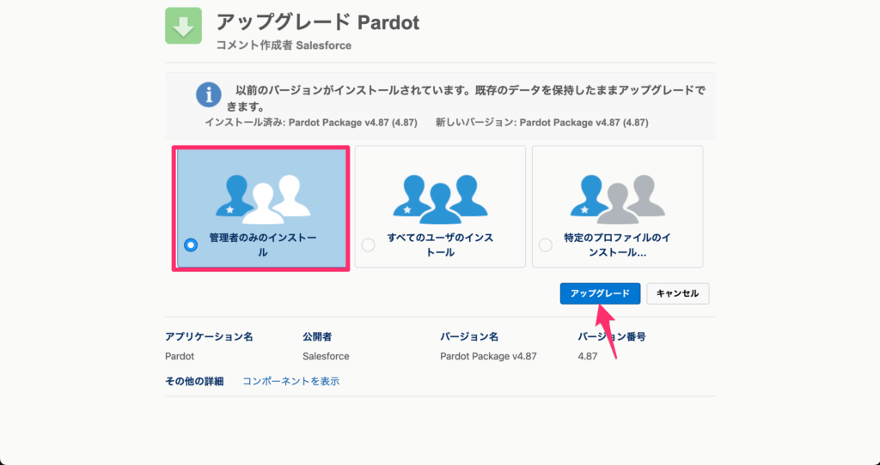Click the バージョン番号 label
The width and height of the screenshot is (880, 465).
tap(612, 336)
